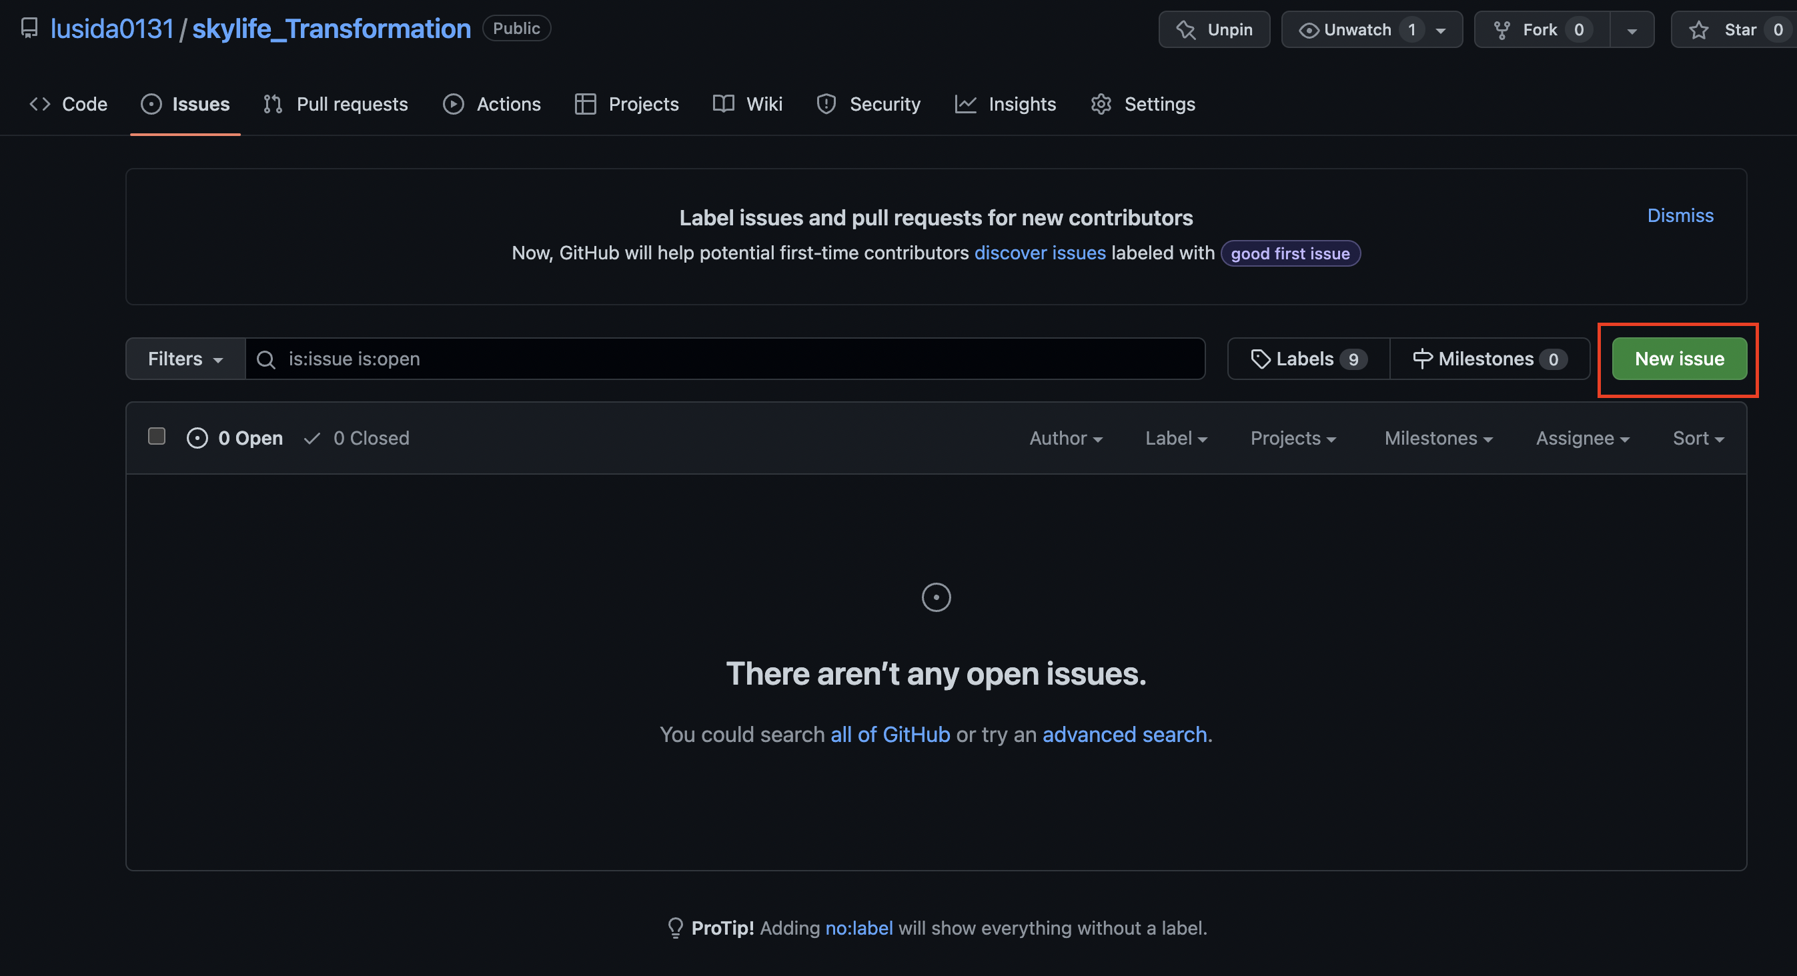Open Settings with the gear icon
The height and width of the screenshot is (976, 1797).
click(1143, 104)
